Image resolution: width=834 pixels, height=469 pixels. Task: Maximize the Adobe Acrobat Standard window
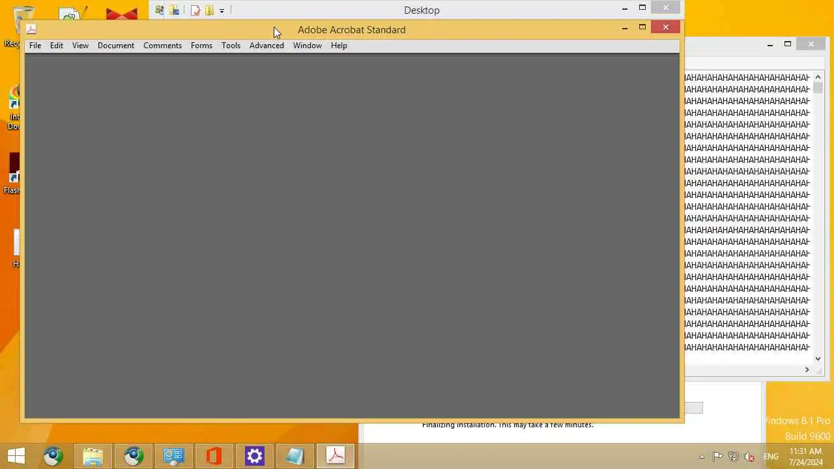click(642, 27)
